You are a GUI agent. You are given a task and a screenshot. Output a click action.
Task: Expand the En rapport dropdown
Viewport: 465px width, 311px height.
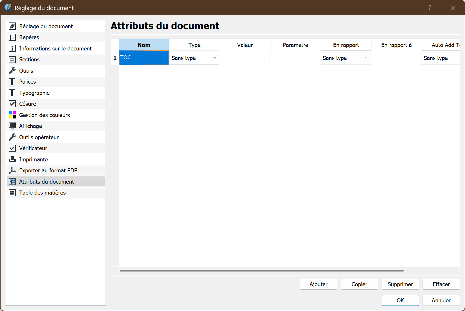345,58
